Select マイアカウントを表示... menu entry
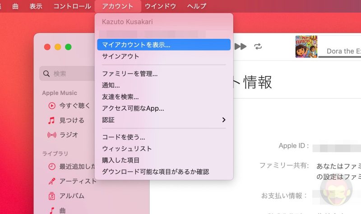Image resolution: width=361 pixels, height=214 pixels. click(x=164, y=45)
